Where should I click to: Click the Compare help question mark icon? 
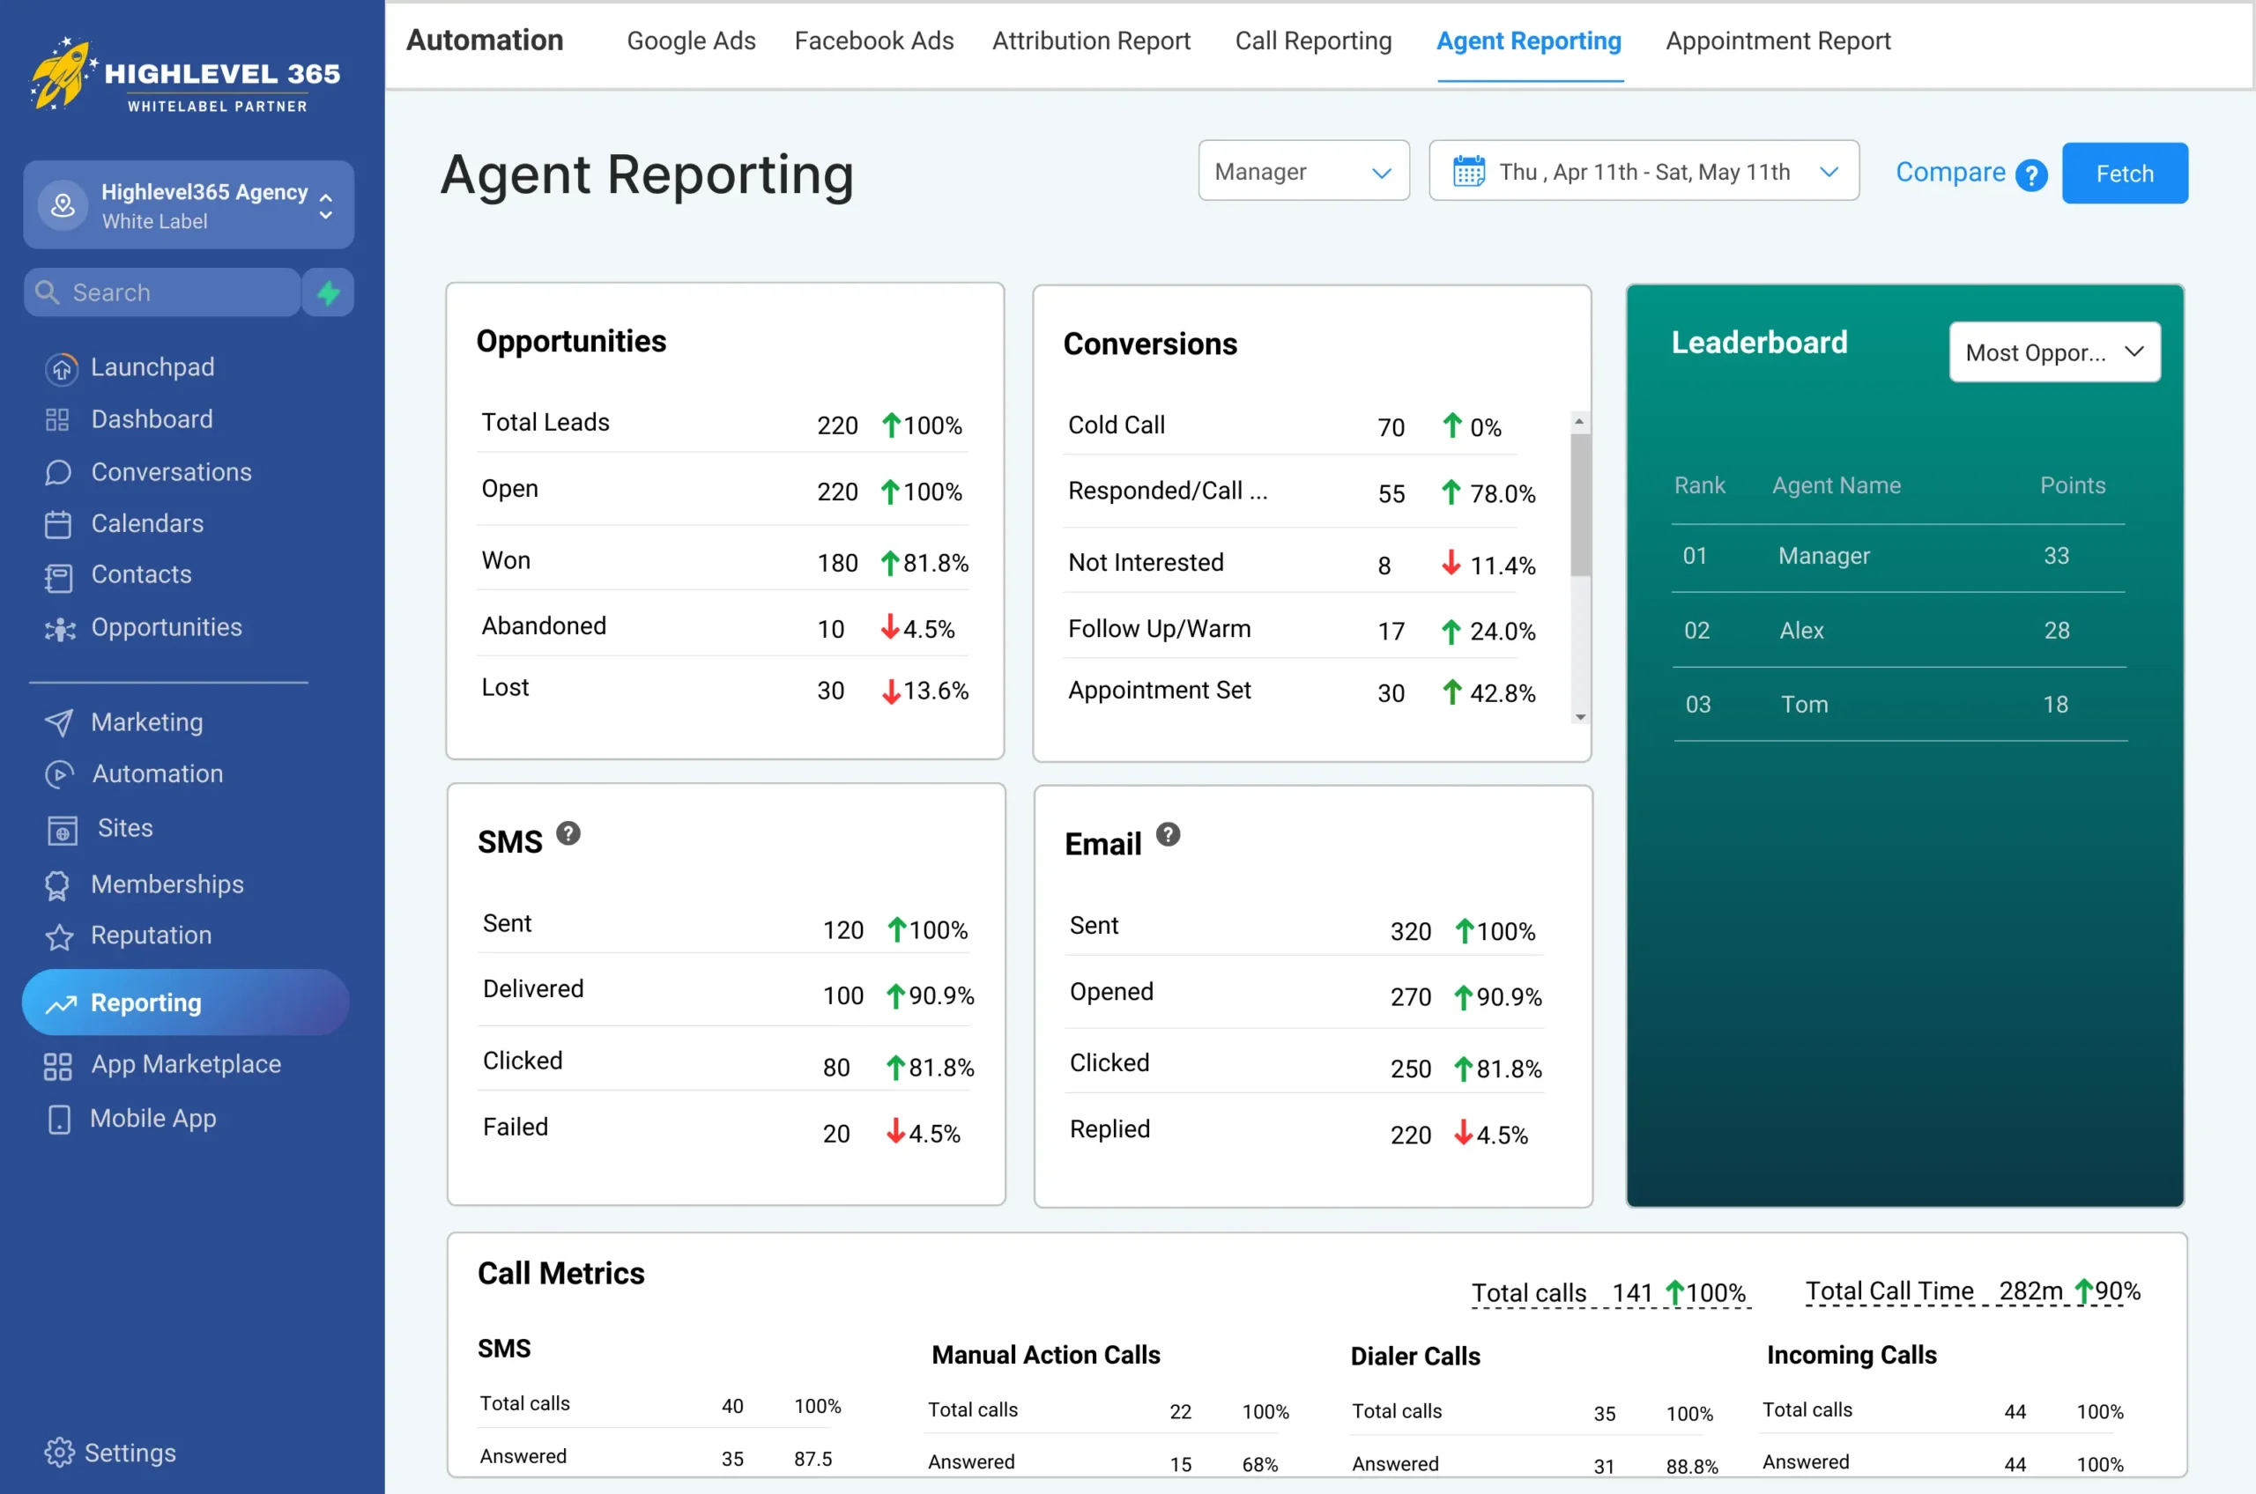click(x=2031, y=174)
